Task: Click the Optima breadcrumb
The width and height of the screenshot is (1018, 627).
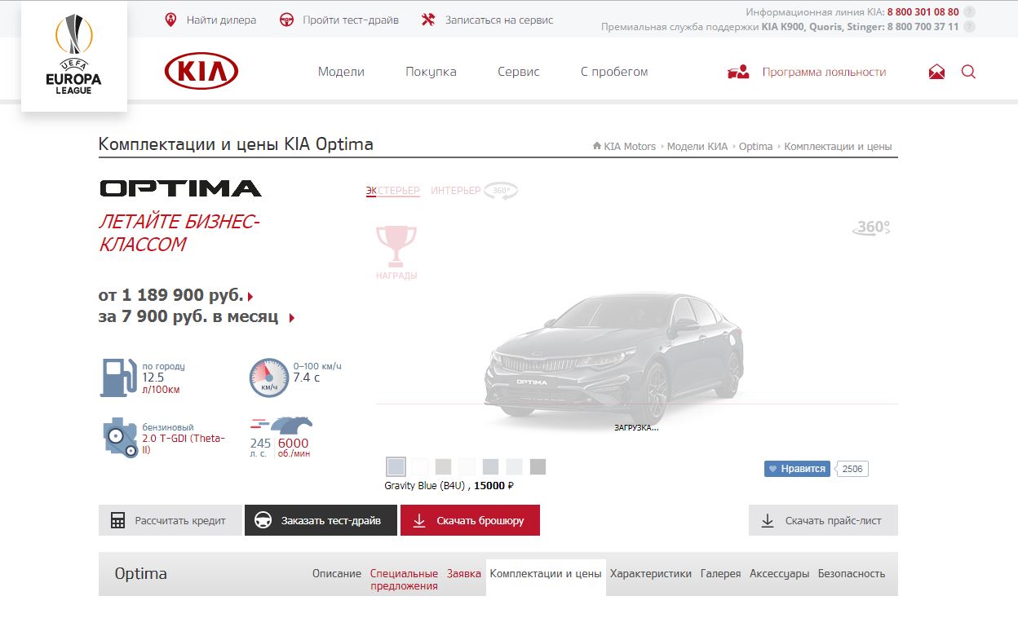Action: [x=755, y=147]
